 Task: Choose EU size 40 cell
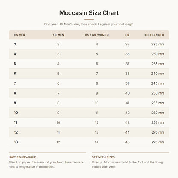tap(128, 93)
